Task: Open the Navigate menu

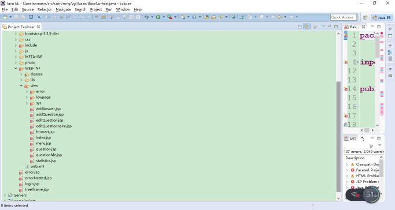Action: click(63, 10)
